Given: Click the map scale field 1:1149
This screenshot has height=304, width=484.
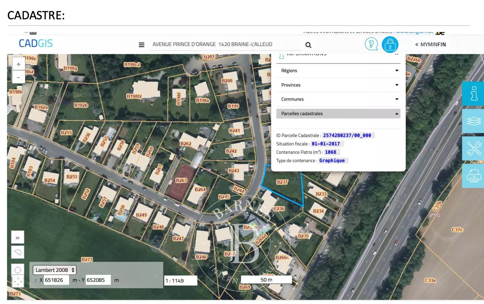Looking at the screenshot, I should [x=181, y=281].
